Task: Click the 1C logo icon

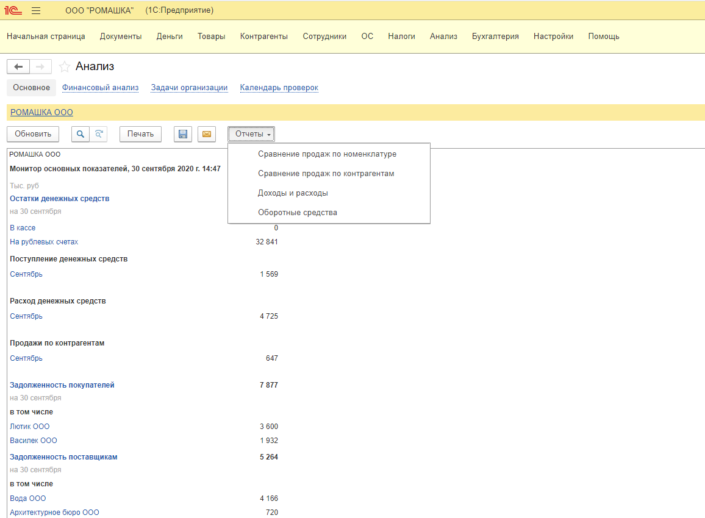Action: 13,11
